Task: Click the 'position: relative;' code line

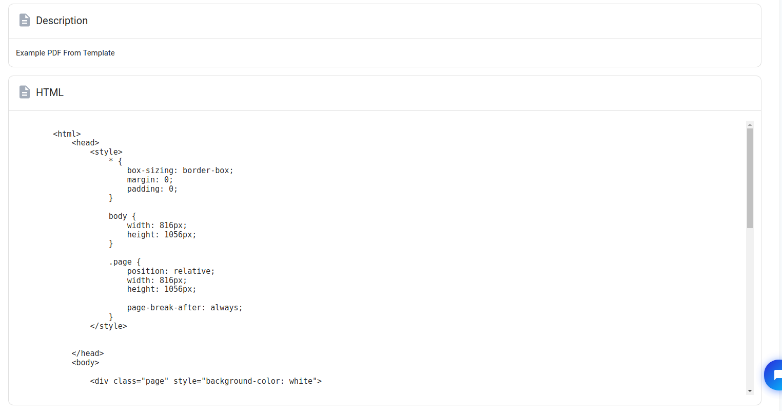Action: pos(171,271)
